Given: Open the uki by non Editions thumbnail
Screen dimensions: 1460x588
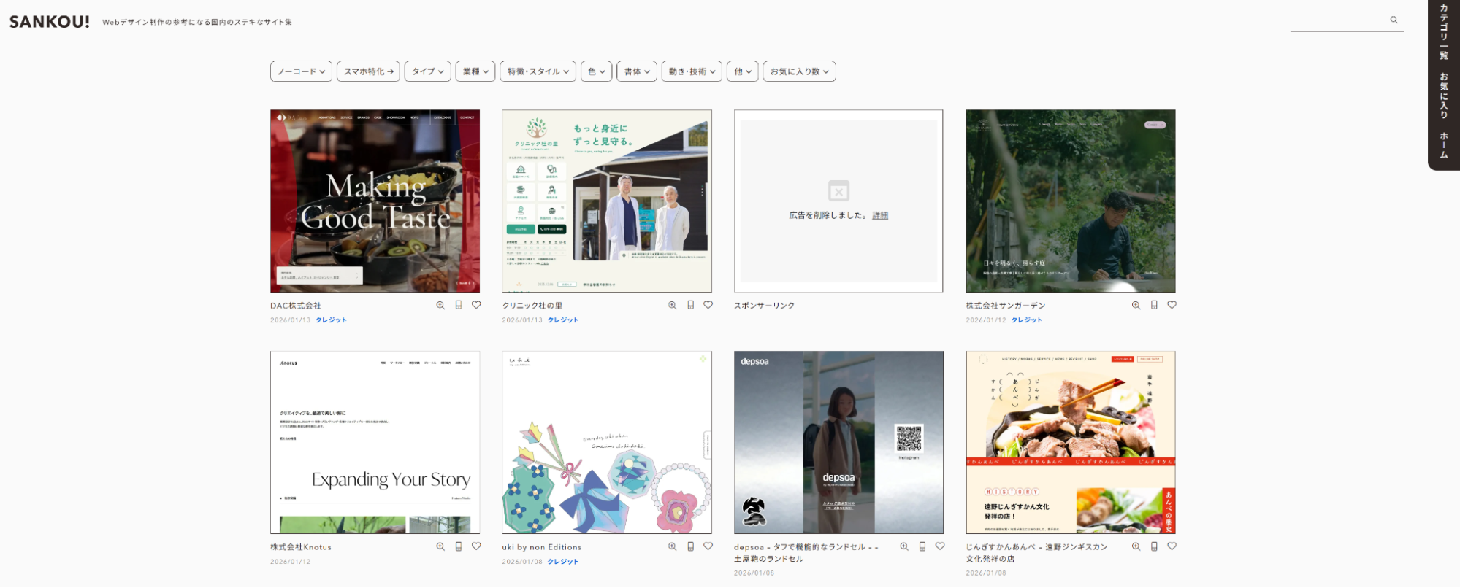Looking at the screenshot, I should click(607, 443).
